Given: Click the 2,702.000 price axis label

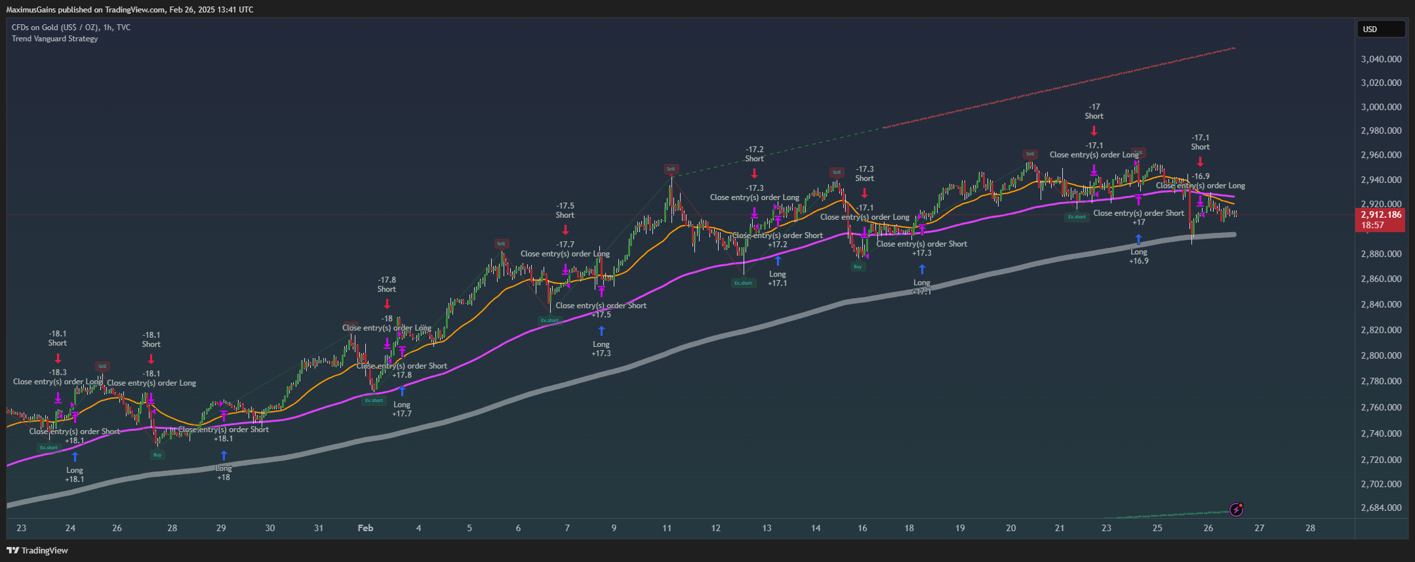Looking at the screenshot, I should click(1381, 484).
